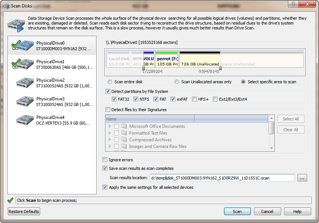Viewport: 319px width, 223px height.
Task: Click the Local Disk 60.3 GB partition block
Action: 118,59
